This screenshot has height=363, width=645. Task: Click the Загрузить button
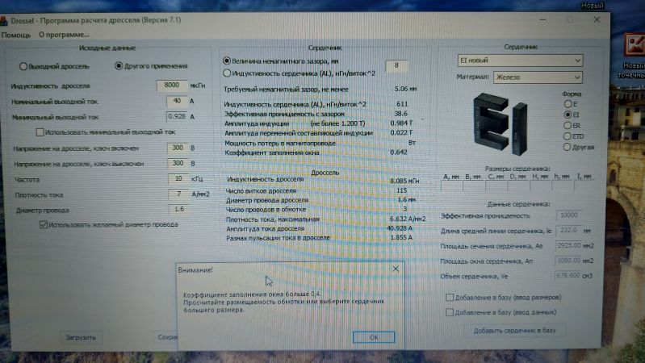[x=81, y=336]
